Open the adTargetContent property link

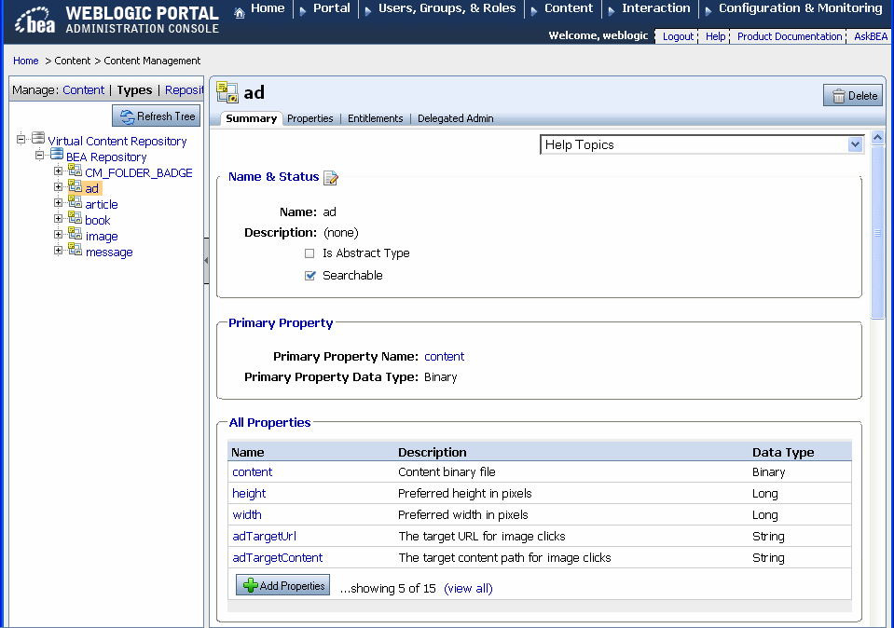(x=278, y=558)
